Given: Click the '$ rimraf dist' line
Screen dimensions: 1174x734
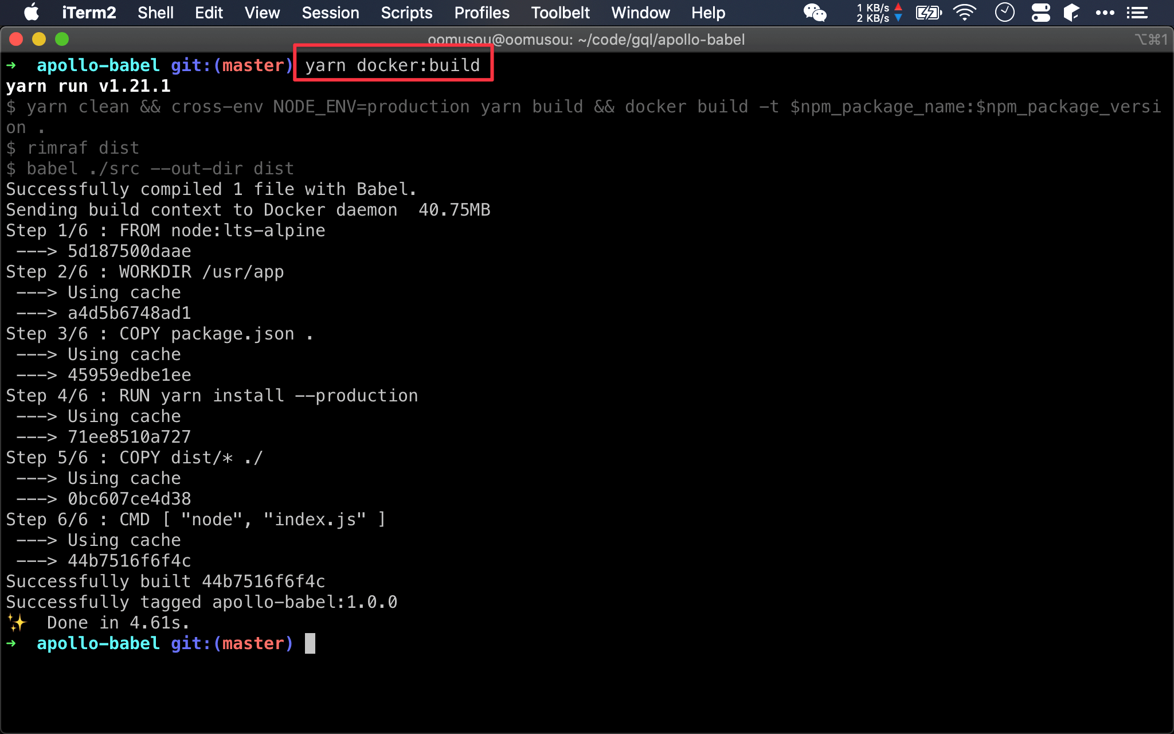Looking at the screenshot, I should (73, 148).
